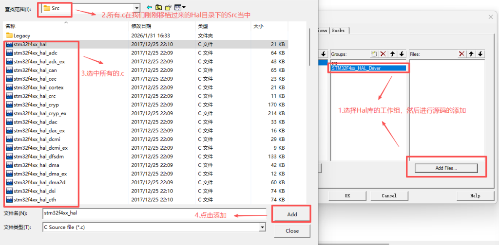The image size is (499, 245).
Task: Select STM32F4xx_HAL_Driver group
Action: click(x=356, y=69)
